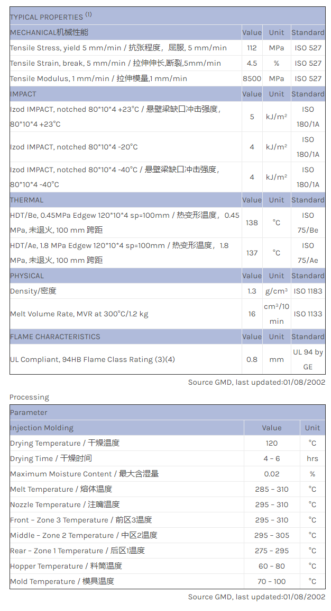This screenshot has height=611, width=331.
Task: Click the Processing heading text
Action: click(x=29, y=397)
